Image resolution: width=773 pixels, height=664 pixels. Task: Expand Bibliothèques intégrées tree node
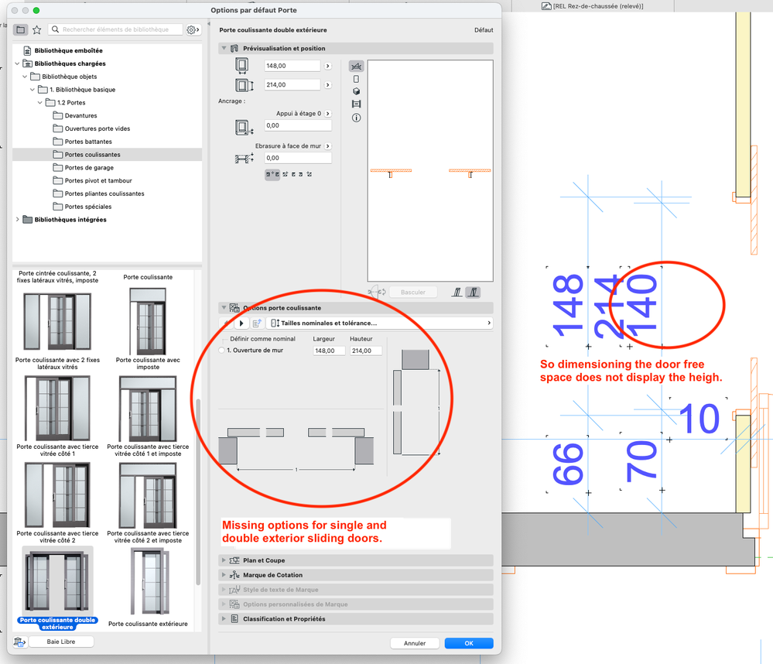17,219
